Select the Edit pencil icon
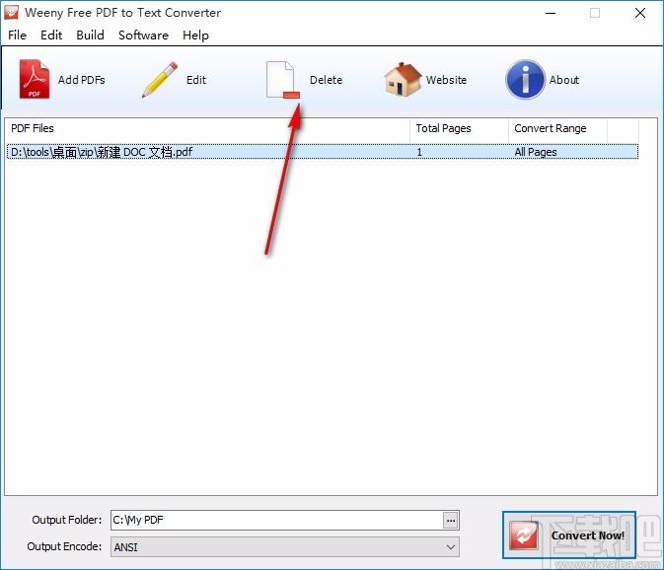 [x=160, y=80]
